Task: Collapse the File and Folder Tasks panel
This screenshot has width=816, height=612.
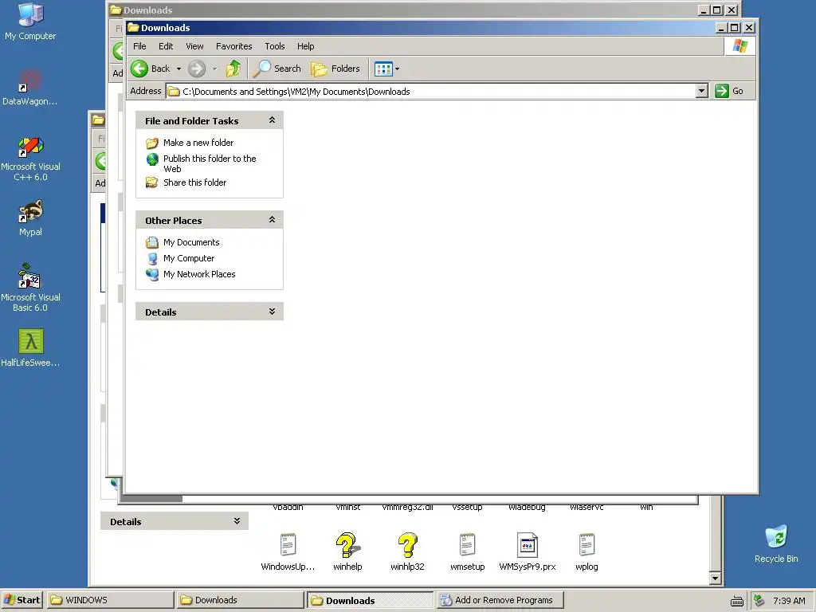Action: coord(272,120)
